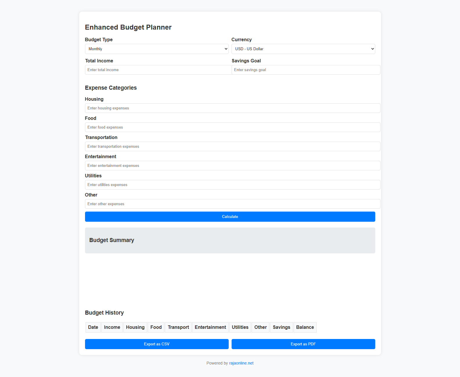Click the Entertainment column header in history

point(210,327)
